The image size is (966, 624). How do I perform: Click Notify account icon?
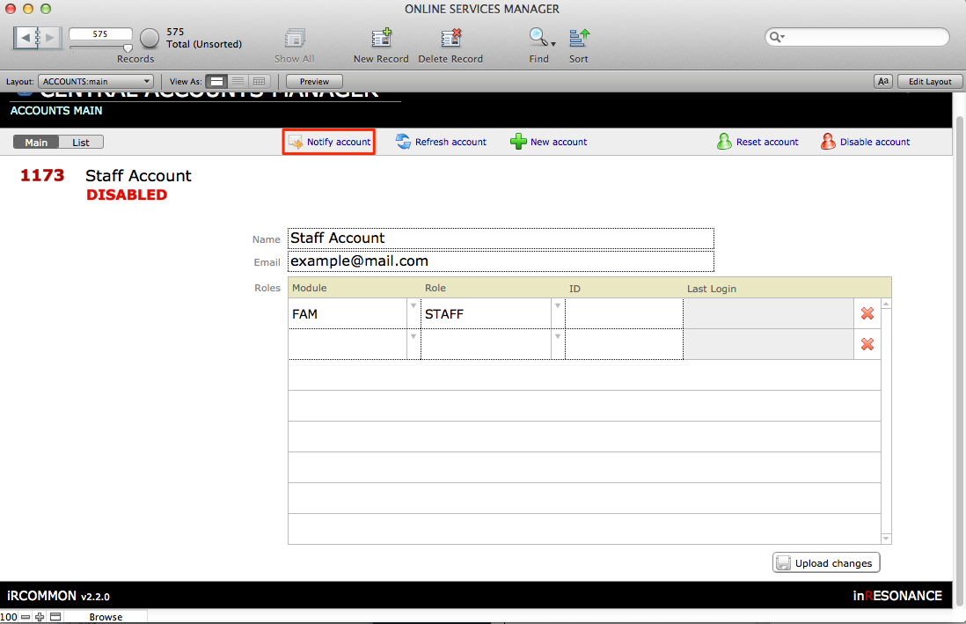296,142
